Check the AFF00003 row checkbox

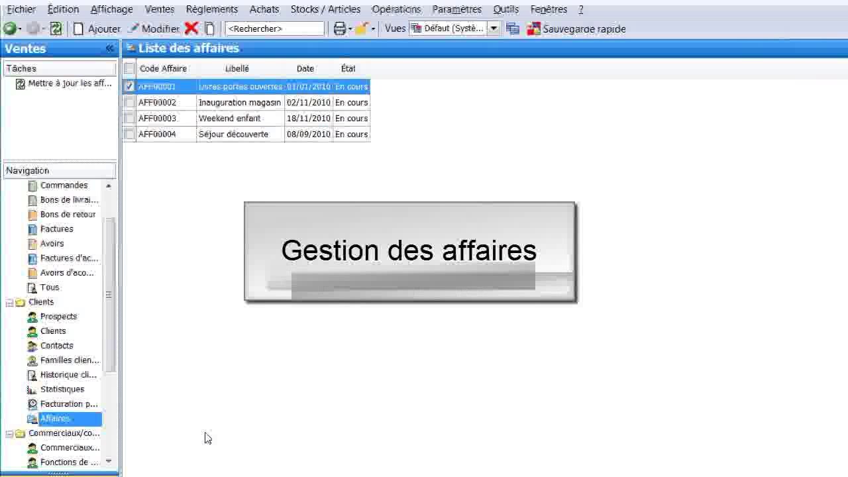coord(129,118)
